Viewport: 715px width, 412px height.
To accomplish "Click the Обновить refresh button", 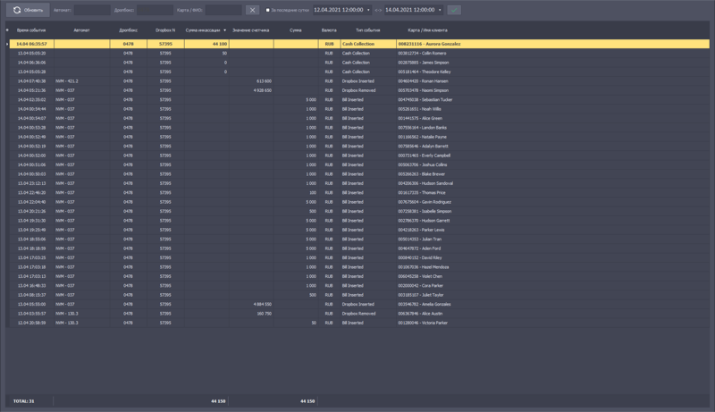I will 27,10.
